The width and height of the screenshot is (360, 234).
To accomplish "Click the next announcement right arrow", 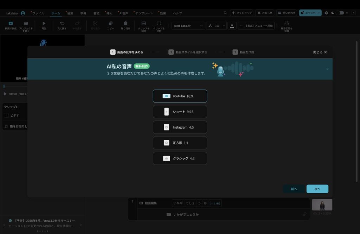I will click(x=81, y=225).
